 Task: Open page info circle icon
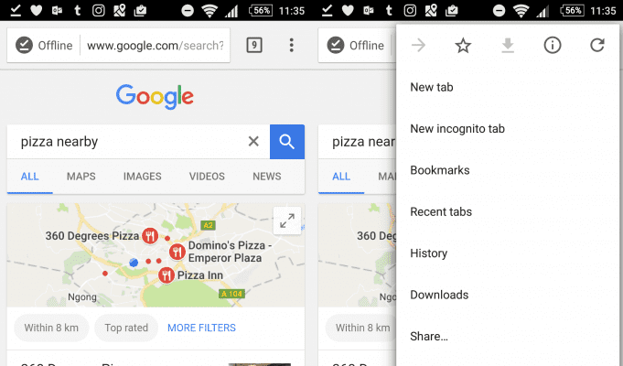point(553,46)
